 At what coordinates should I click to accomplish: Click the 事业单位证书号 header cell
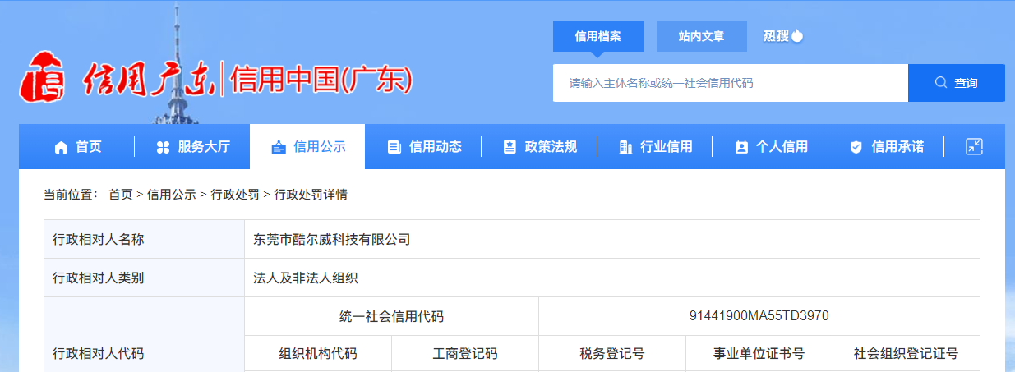click(x=759, y=354)
